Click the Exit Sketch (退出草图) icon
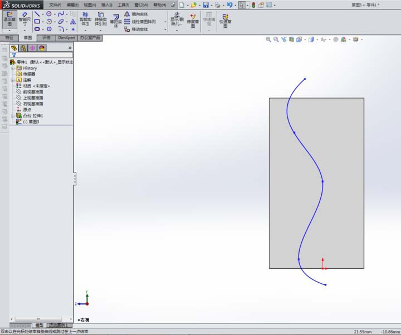The height and width of the screenshot is (335, 401). click(x=9, y=19)
